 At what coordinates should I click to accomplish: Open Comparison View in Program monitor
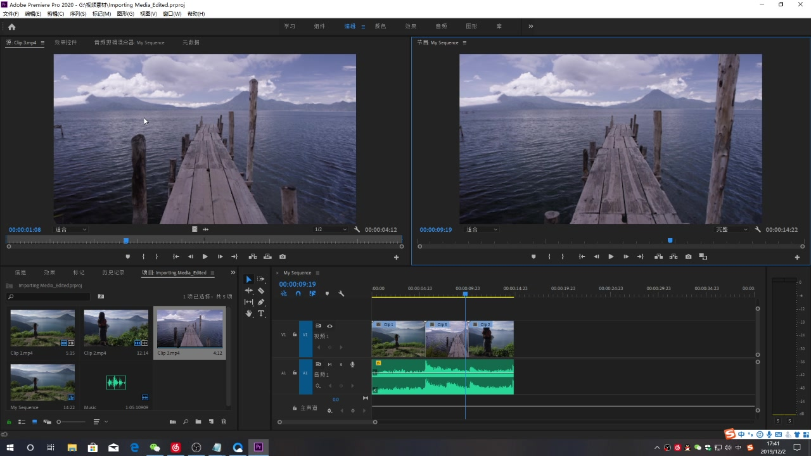[703, 256]
